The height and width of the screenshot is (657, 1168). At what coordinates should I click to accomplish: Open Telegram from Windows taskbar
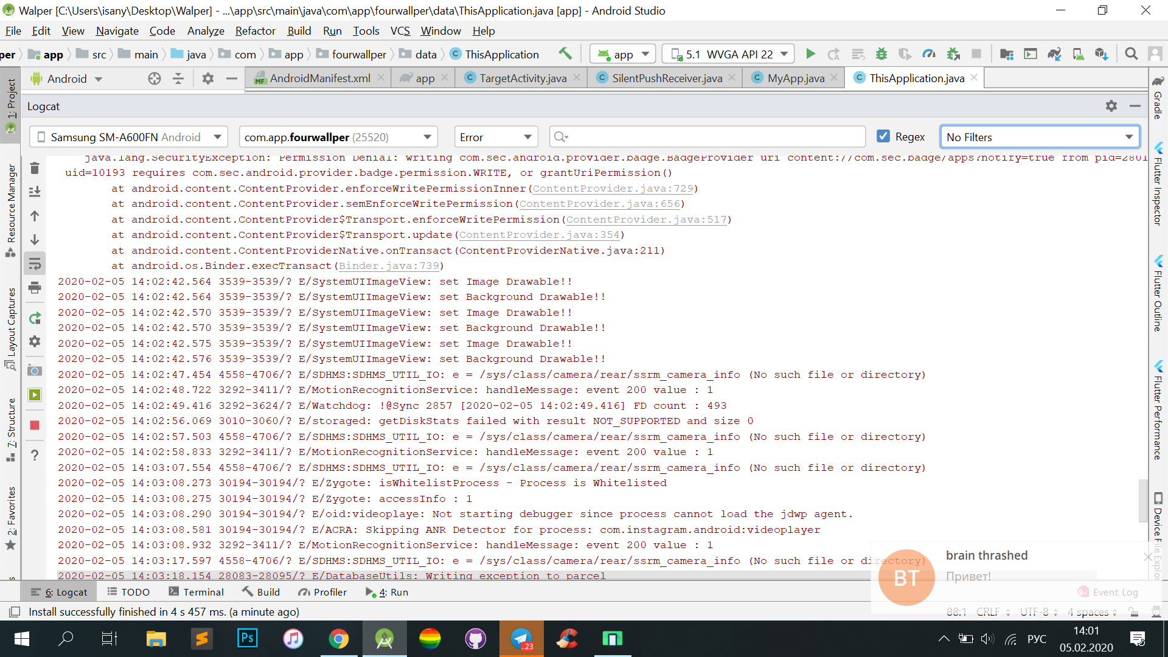(x=522, y=639)
